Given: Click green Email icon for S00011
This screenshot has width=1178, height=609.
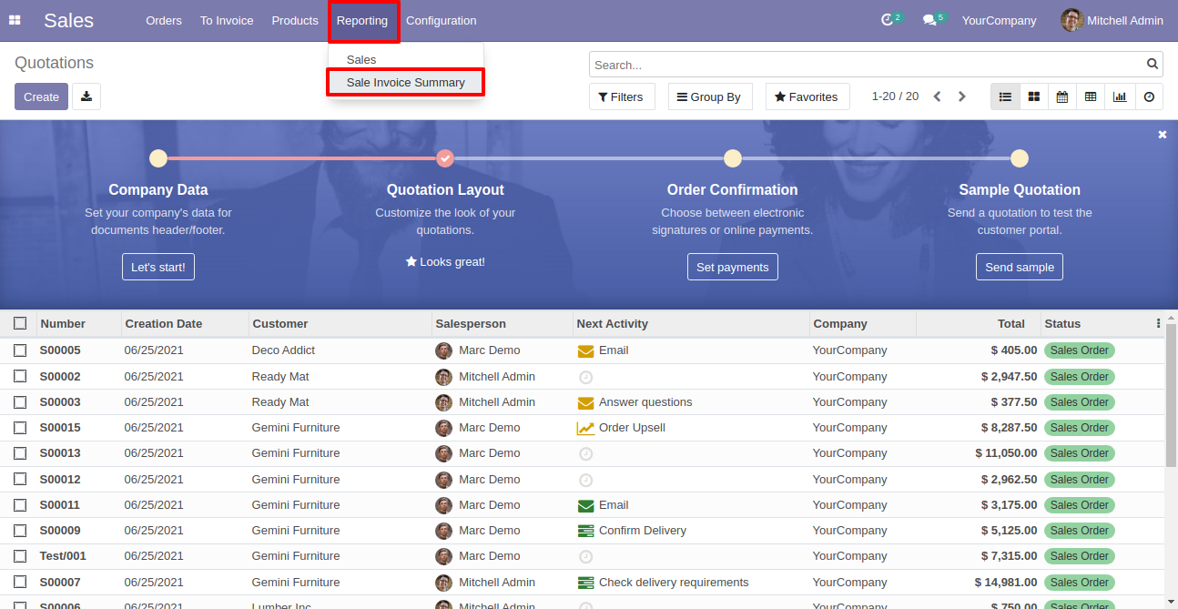Looking at the screenshot, I should [x=585, y=505].
